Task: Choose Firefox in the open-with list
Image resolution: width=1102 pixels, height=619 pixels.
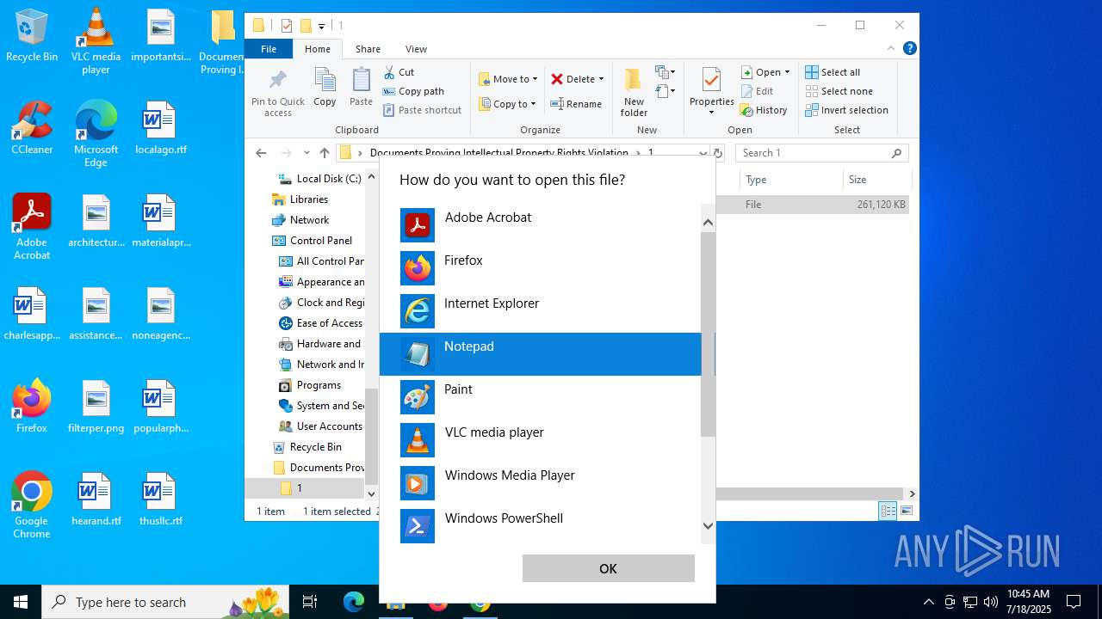Action: 541,268
